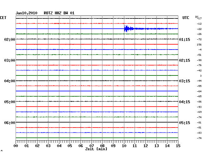The width and height of the screenshot is (203, 154).
Task: Click the DC value -51
Action: click(x=199, y=55)
